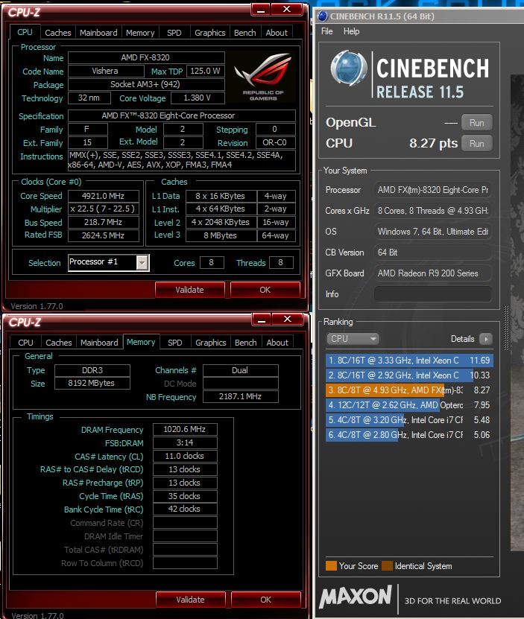
Task: Click OK in top CPU-Z window
Action: 265,290
